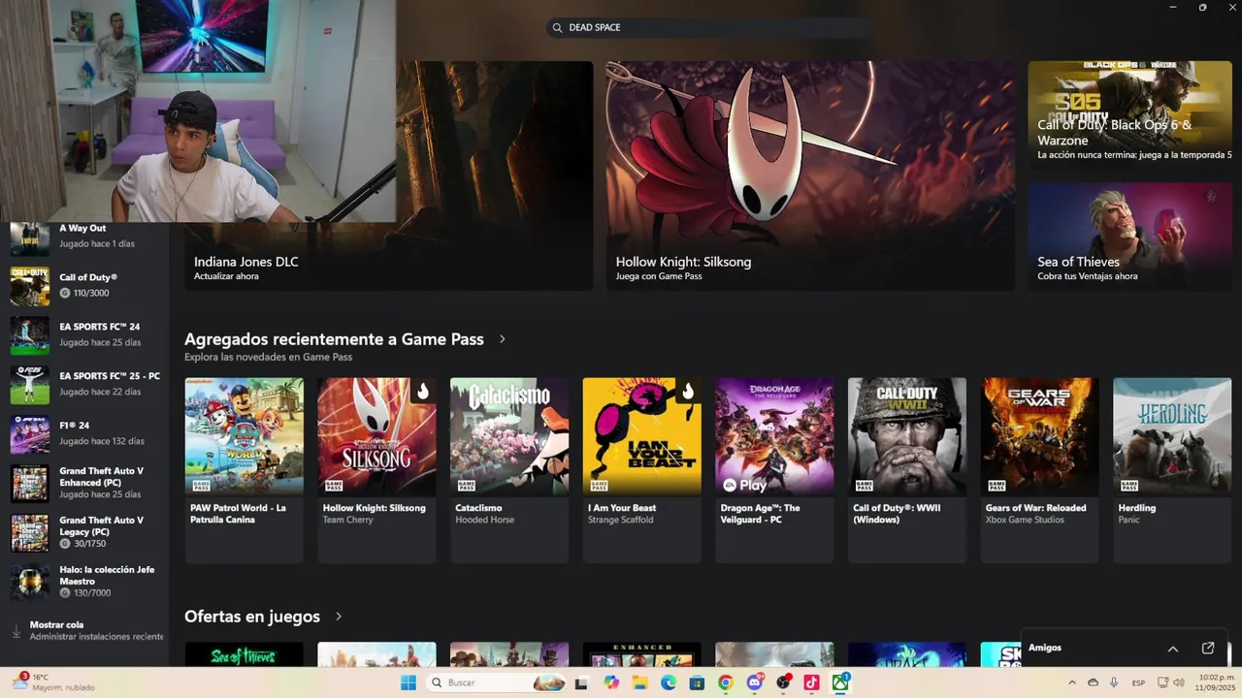Click 'Jugado hace 132 días' under F1 24
Viewport: 1242px width, 698px height.
click(102, 441)
